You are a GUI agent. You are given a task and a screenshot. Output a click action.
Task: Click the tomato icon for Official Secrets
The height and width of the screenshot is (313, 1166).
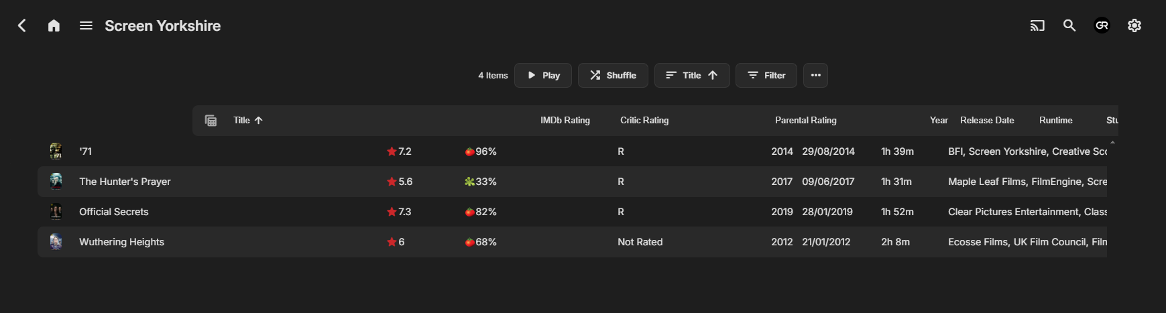[x=469, y=212]
